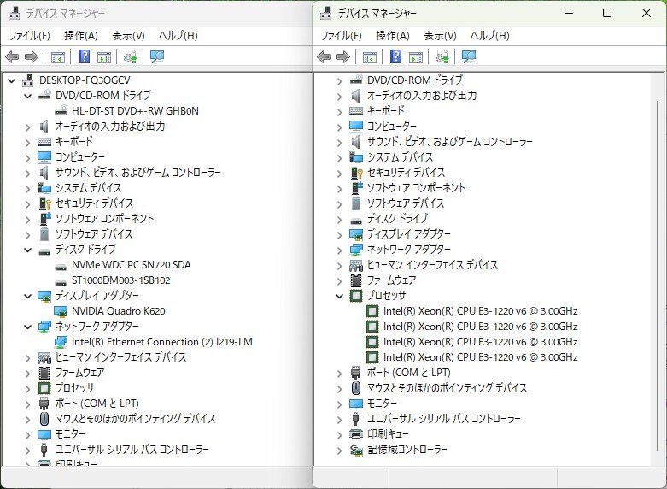The image size is (667, 489).
Task: Select 印刷キュー in right window
Action: pyautogui.click(x=388, y=434)
